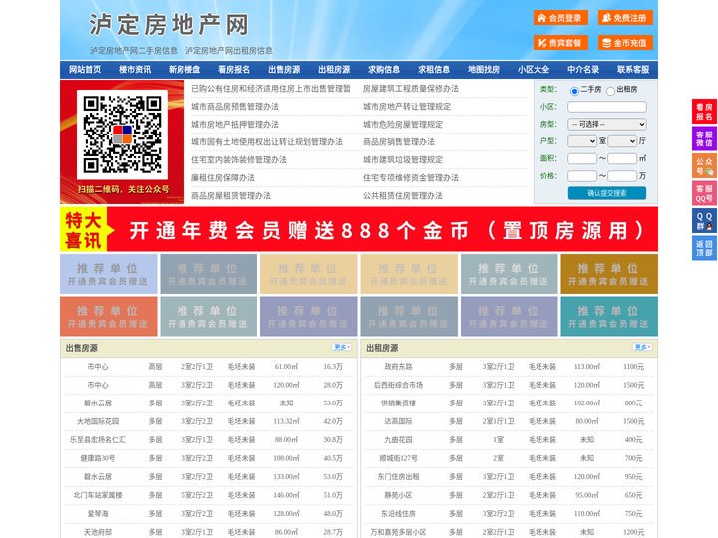Open 城市商品房预售管理办法 link

tap(235, 107)
